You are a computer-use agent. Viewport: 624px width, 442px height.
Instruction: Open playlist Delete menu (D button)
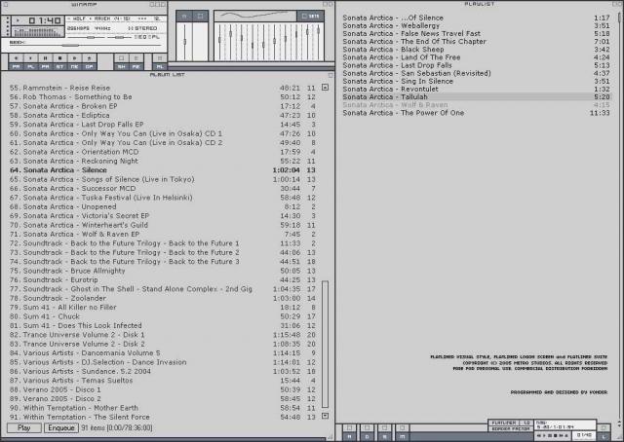pyautogui.click(x=367, y=431)
